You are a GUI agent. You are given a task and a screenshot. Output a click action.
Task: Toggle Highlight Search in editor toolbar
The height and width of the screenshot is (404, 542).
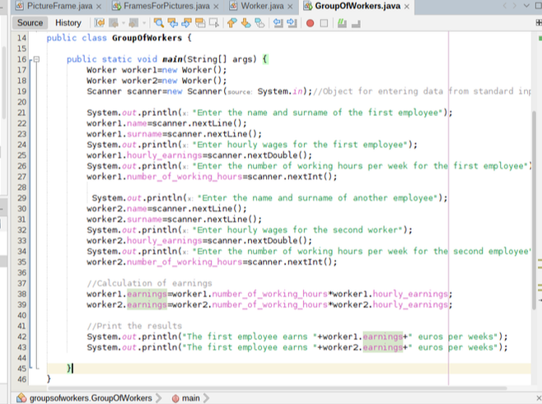(x=200, y=23)
